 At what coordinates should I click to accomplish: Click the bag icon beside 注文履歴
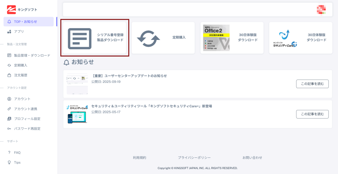[9, 75]
